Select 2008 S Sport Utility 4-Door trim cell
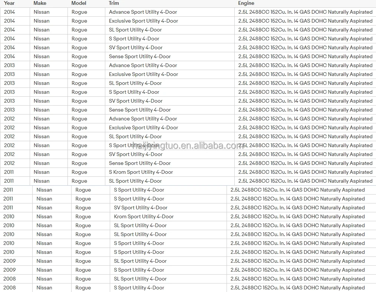Screen dimensions: 376x292 point(168,288)
